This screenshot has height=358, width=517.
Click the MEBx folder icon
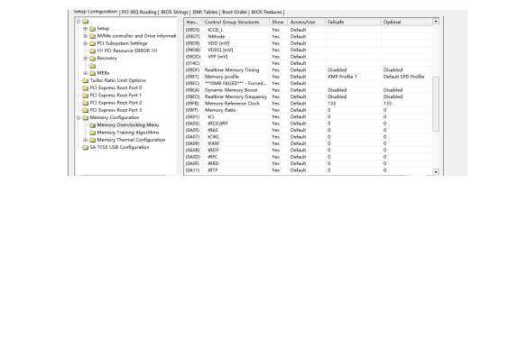coord(92,73)
